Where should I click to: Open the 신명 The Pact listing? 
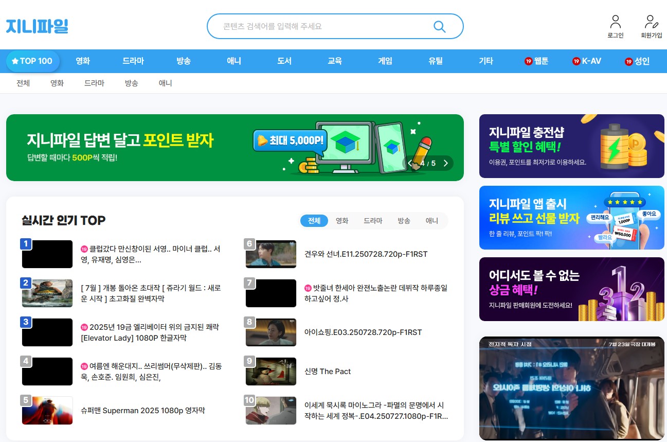tap(328, 371)
